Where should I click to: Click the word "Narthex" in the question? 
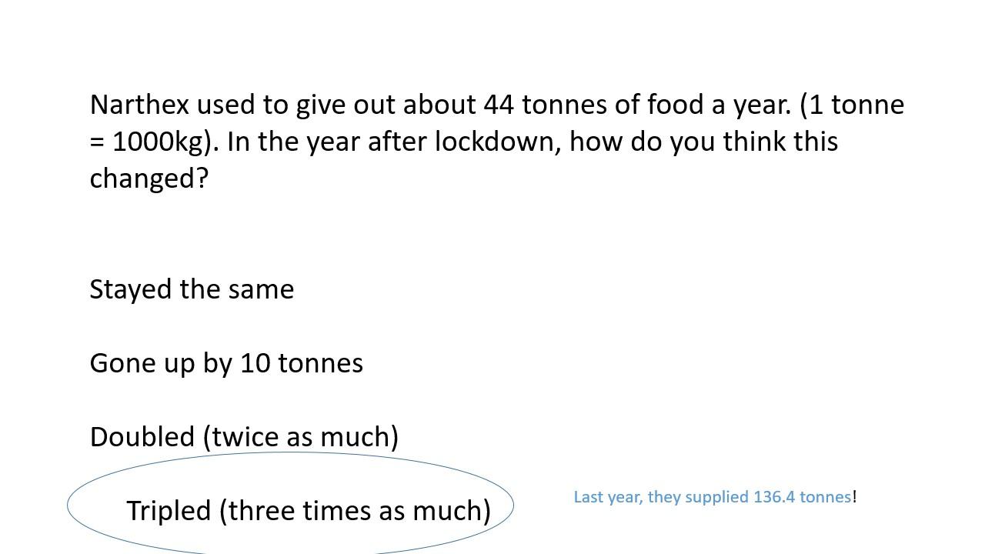tap(139, 105)
